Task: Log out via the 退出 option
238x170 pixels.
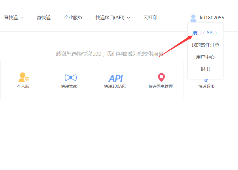Action: [205, 69]
